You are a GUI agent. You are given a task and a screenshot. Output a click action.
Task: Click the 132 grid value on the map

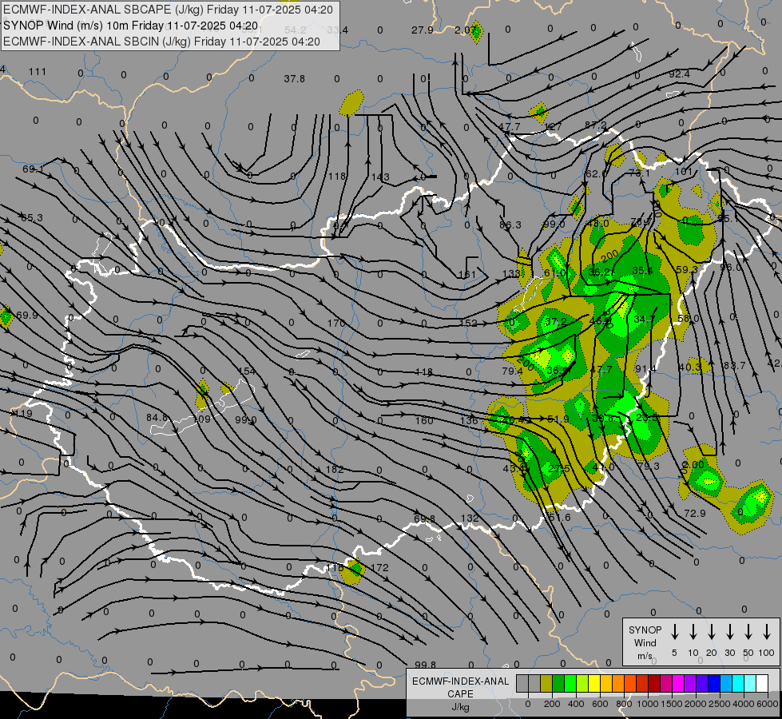pos(470,518)
